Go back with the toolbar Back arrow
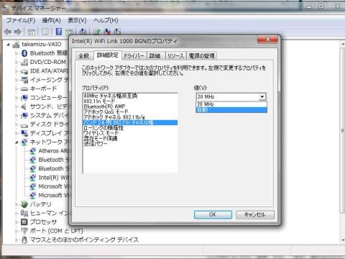Screen dimensions: 345x259 (8, 32)
